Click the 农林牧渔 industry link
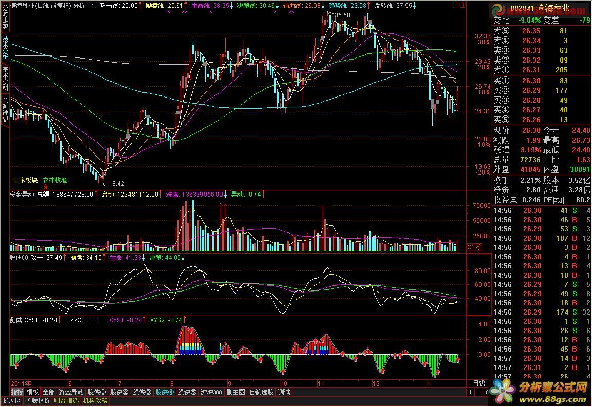This screenshot has width=592, height=407. (x=54, y=180)
